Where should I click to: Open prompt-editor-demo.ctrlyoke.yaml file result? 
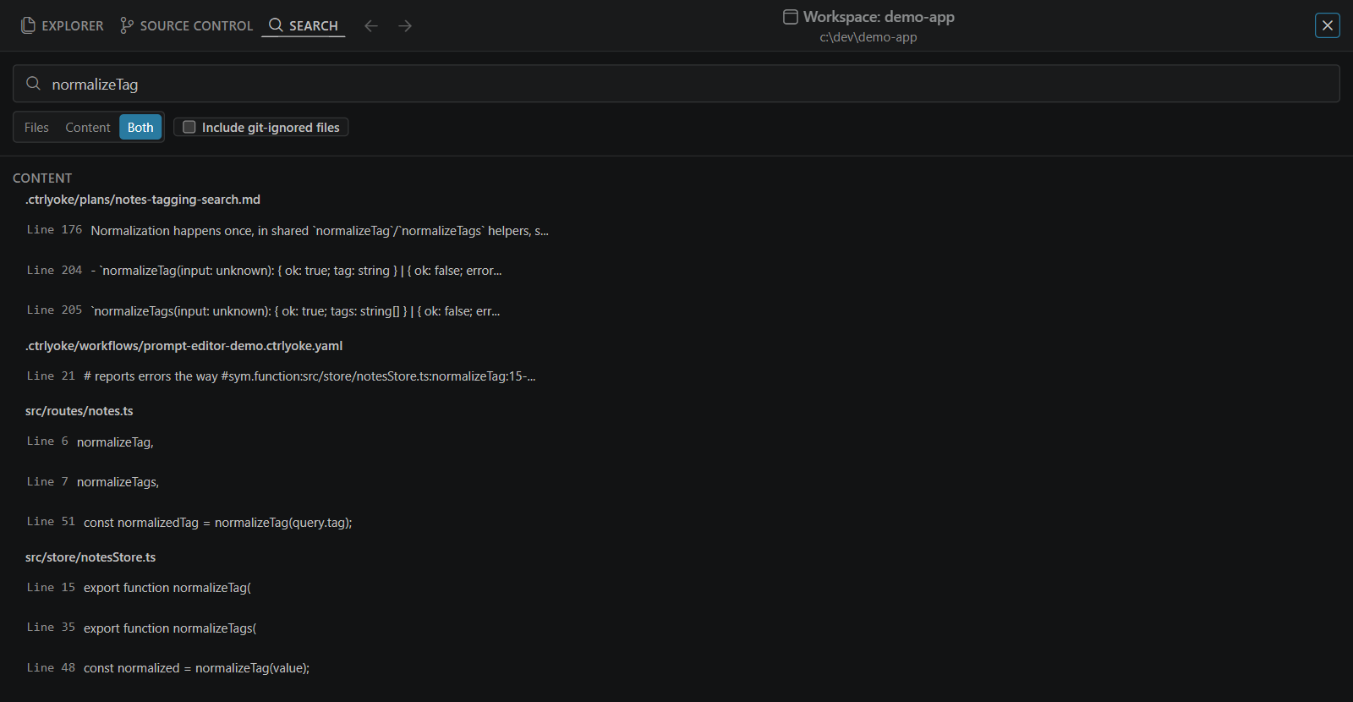pyautogui.click(x=184, y=346)
